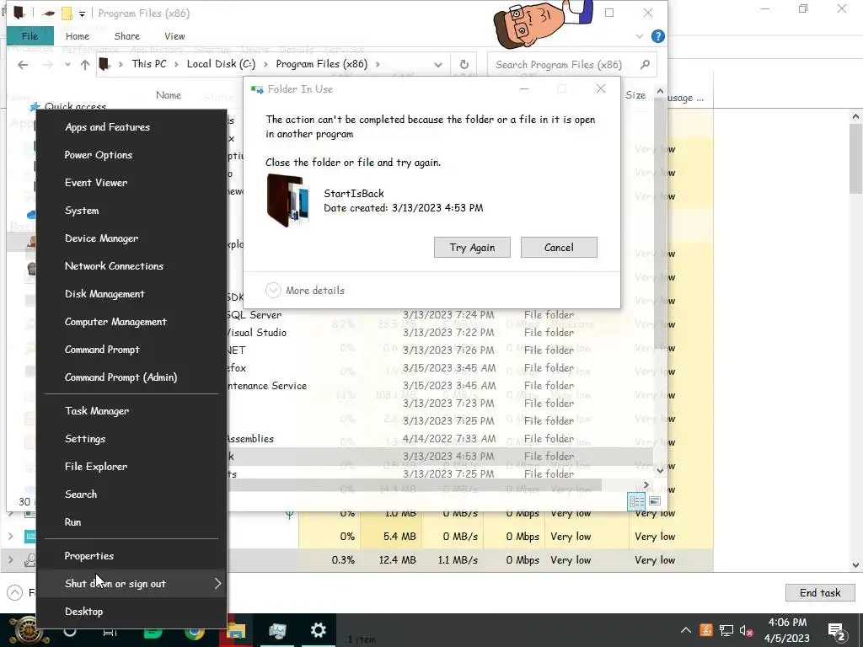This screenshot has width=863, height=647.
Task: Open the recent locations dropdown arrow
Action: tap(67, 65)
